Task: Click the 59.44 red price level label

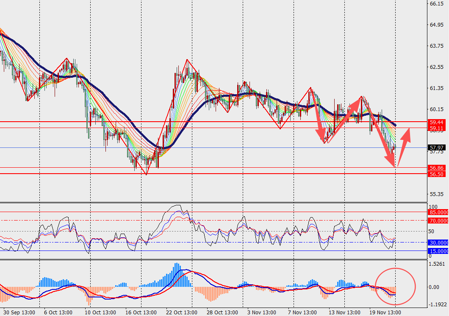Action: 437,122
